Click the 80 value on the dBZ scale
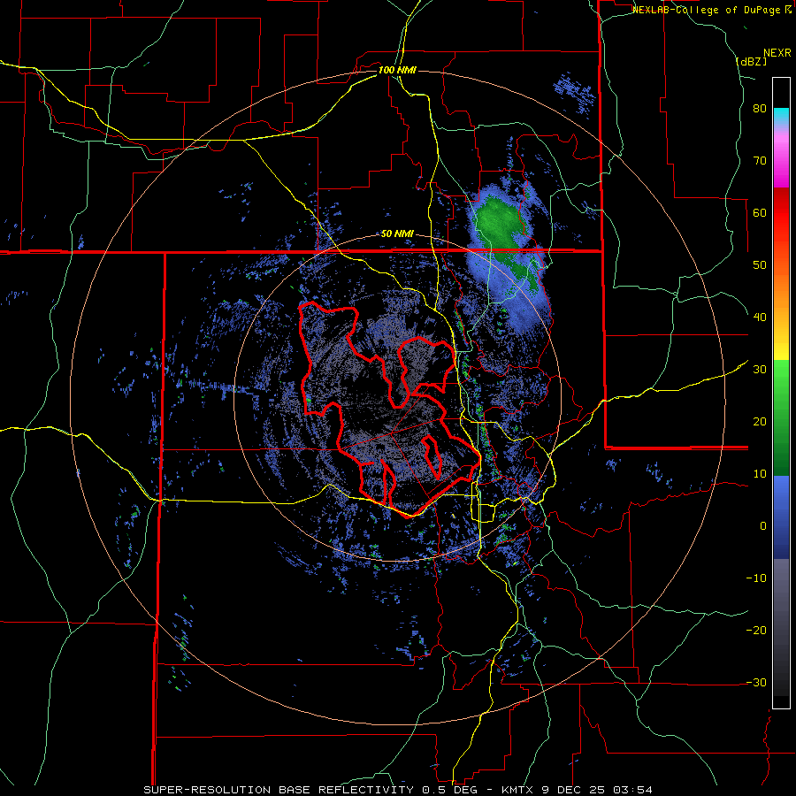Viewport: 796px width, 796px height. point(760,109)
